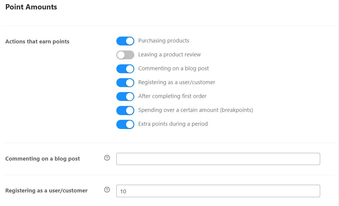339x206 pixels.
Task: Enable the Leaving a product review switch
Action: (x=125, y=55)
